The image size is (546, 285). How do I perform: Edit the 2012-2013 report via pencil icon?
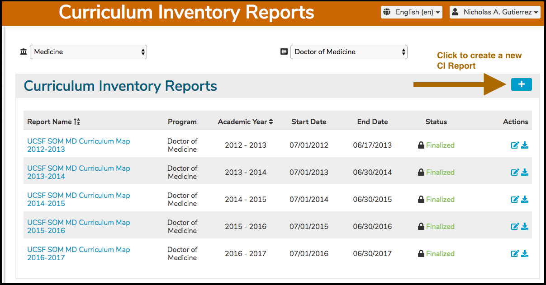[515, 145]
